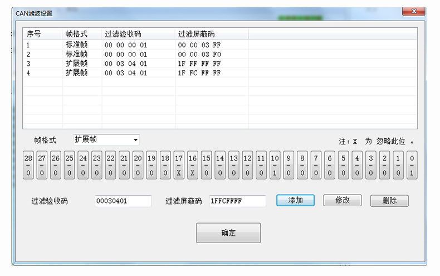Click acceptance code in row 4
This screenshot has width=440, height=276.
pos(126,73)
